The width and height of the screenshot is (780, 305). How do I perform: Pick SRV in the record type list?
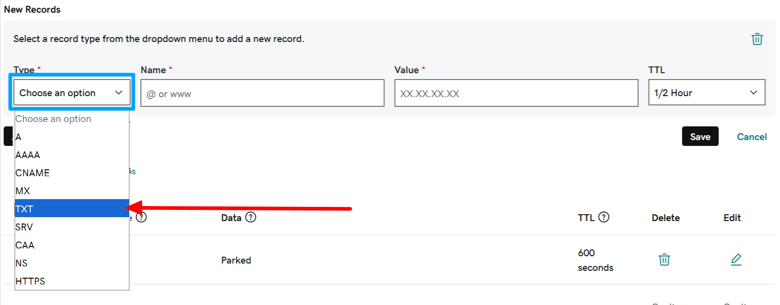(x=72, y=227)
